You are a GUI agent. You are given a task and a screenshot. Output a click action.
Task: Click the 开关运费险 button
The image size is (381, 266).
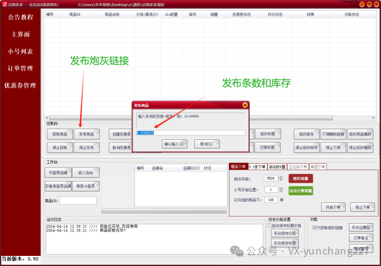(361, 228)
